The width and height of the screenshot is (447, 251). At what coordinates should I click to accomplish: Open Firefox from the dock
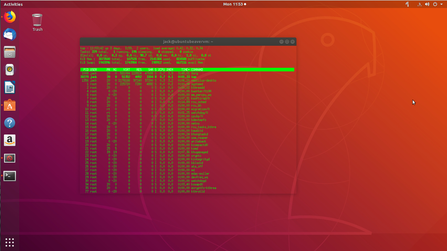click(10, 17)
